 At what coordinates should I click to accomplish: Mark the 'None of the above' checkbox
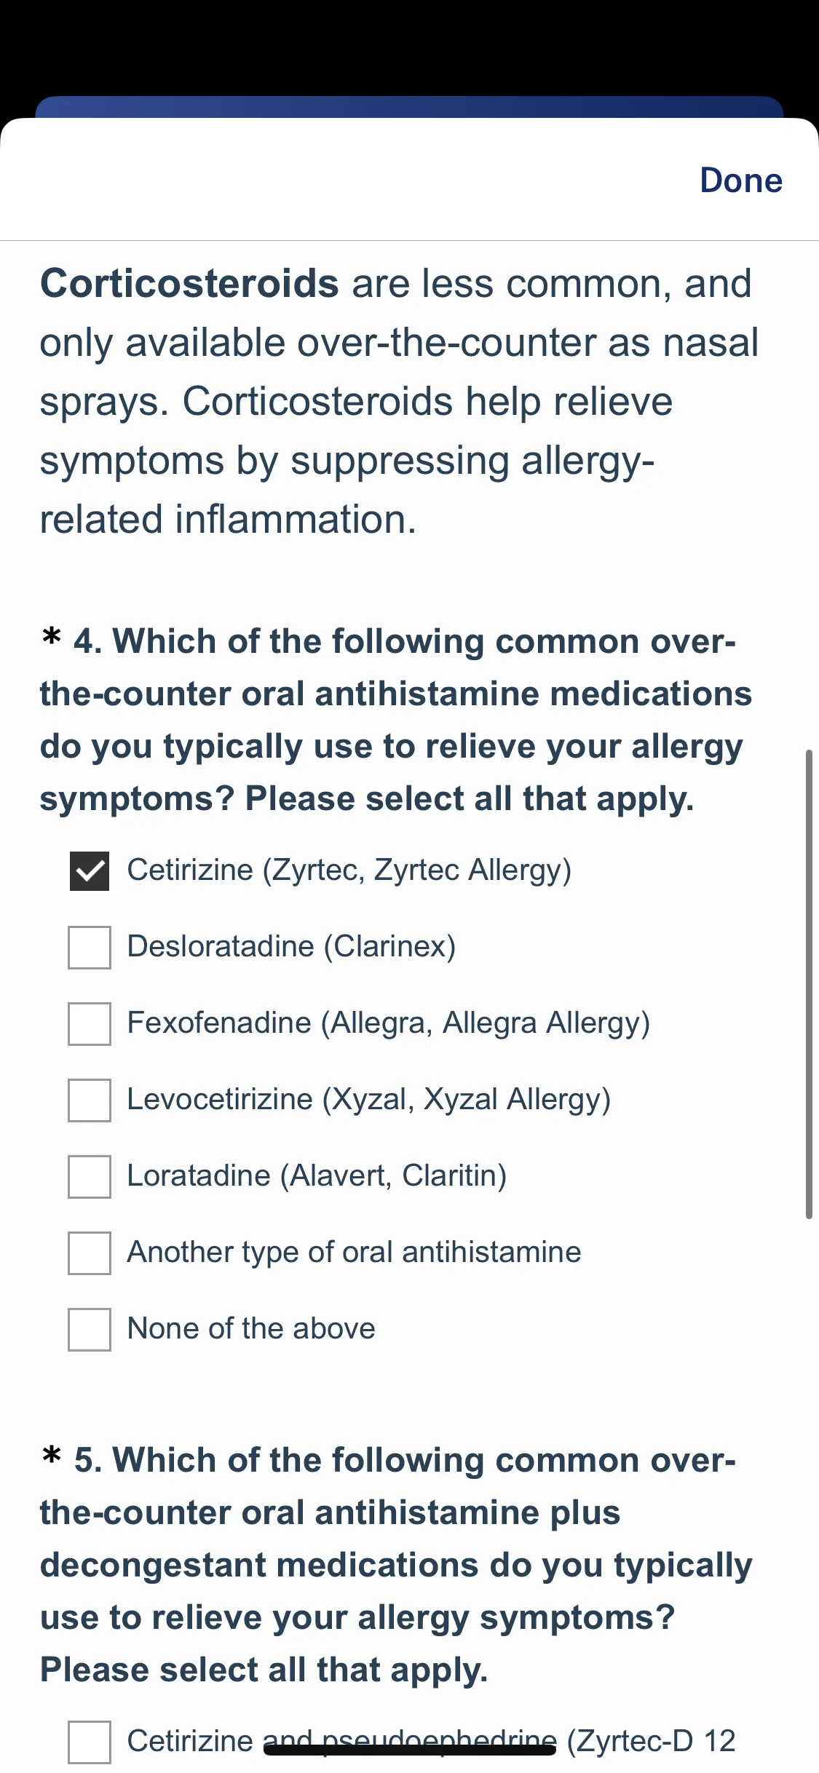pyautogui.click(x=90, y=1329)
